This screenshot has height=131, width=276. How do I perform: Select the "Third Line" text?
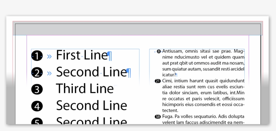click(85, 88)
